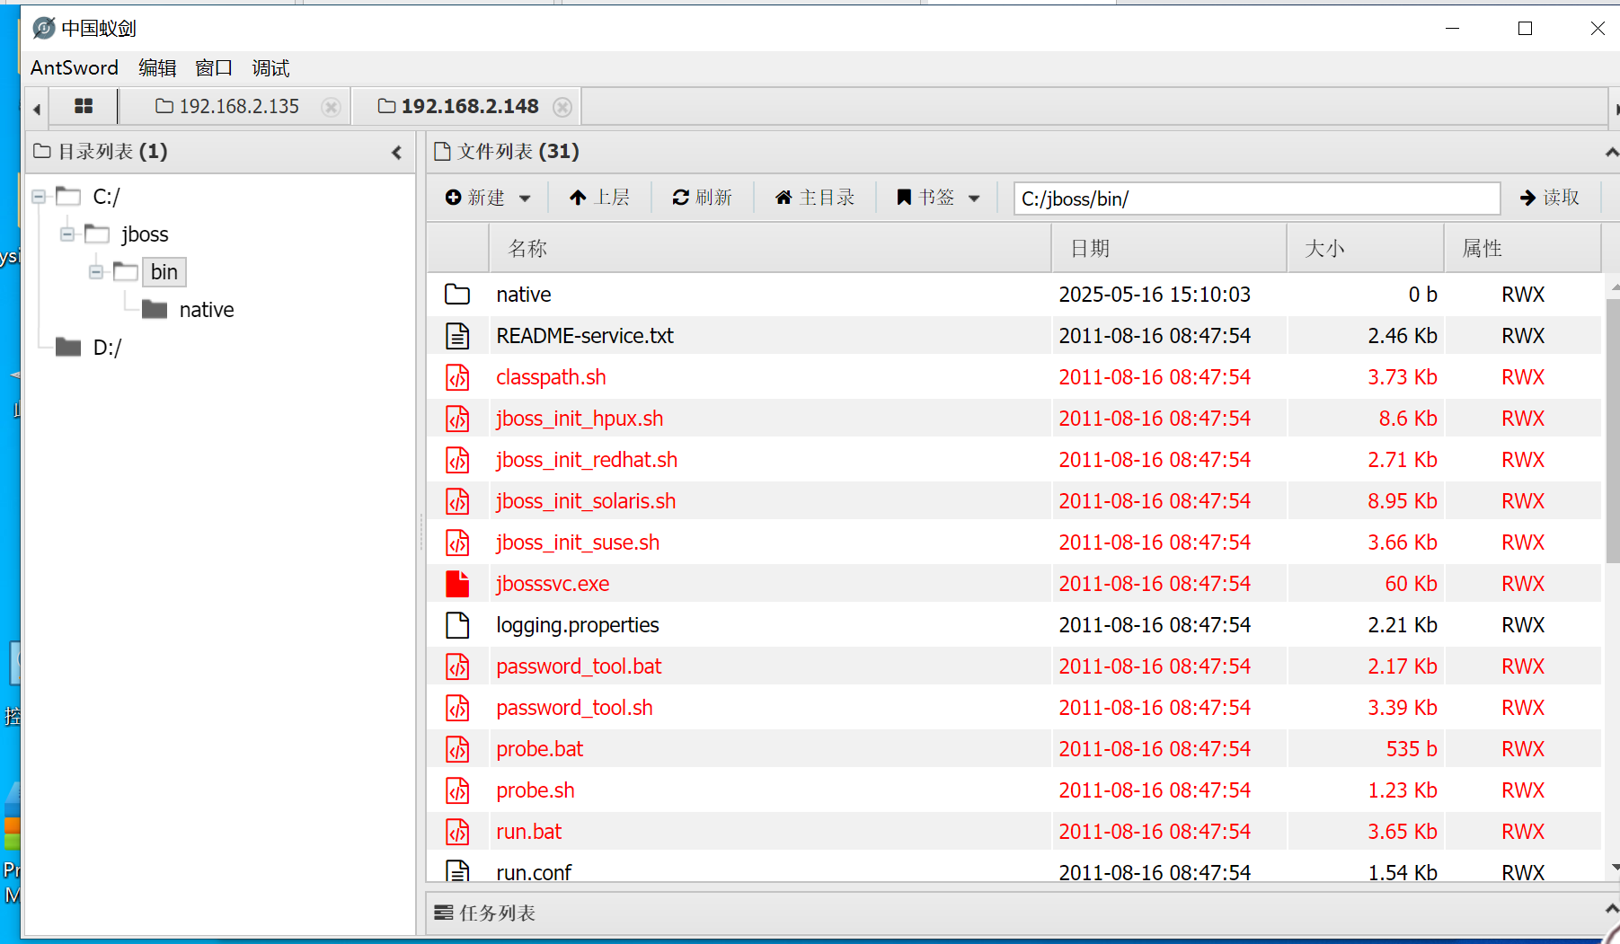
Task: Close the 192.168.2.148 tab
Action: tap(562, 107)
